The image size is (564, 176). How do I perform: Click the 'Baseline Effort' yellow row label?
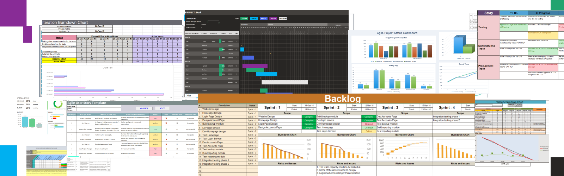coord(59,59)
